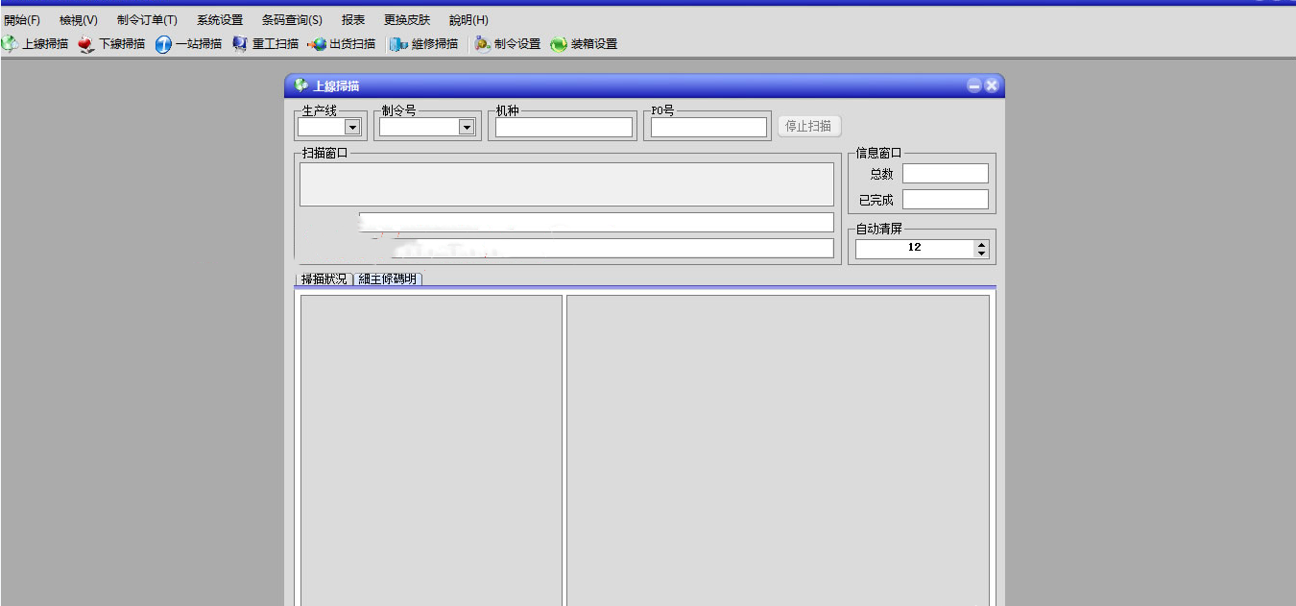Minimize the 上線掃描 window
This screenshot has width=1296, height=606.
(974, 85)
